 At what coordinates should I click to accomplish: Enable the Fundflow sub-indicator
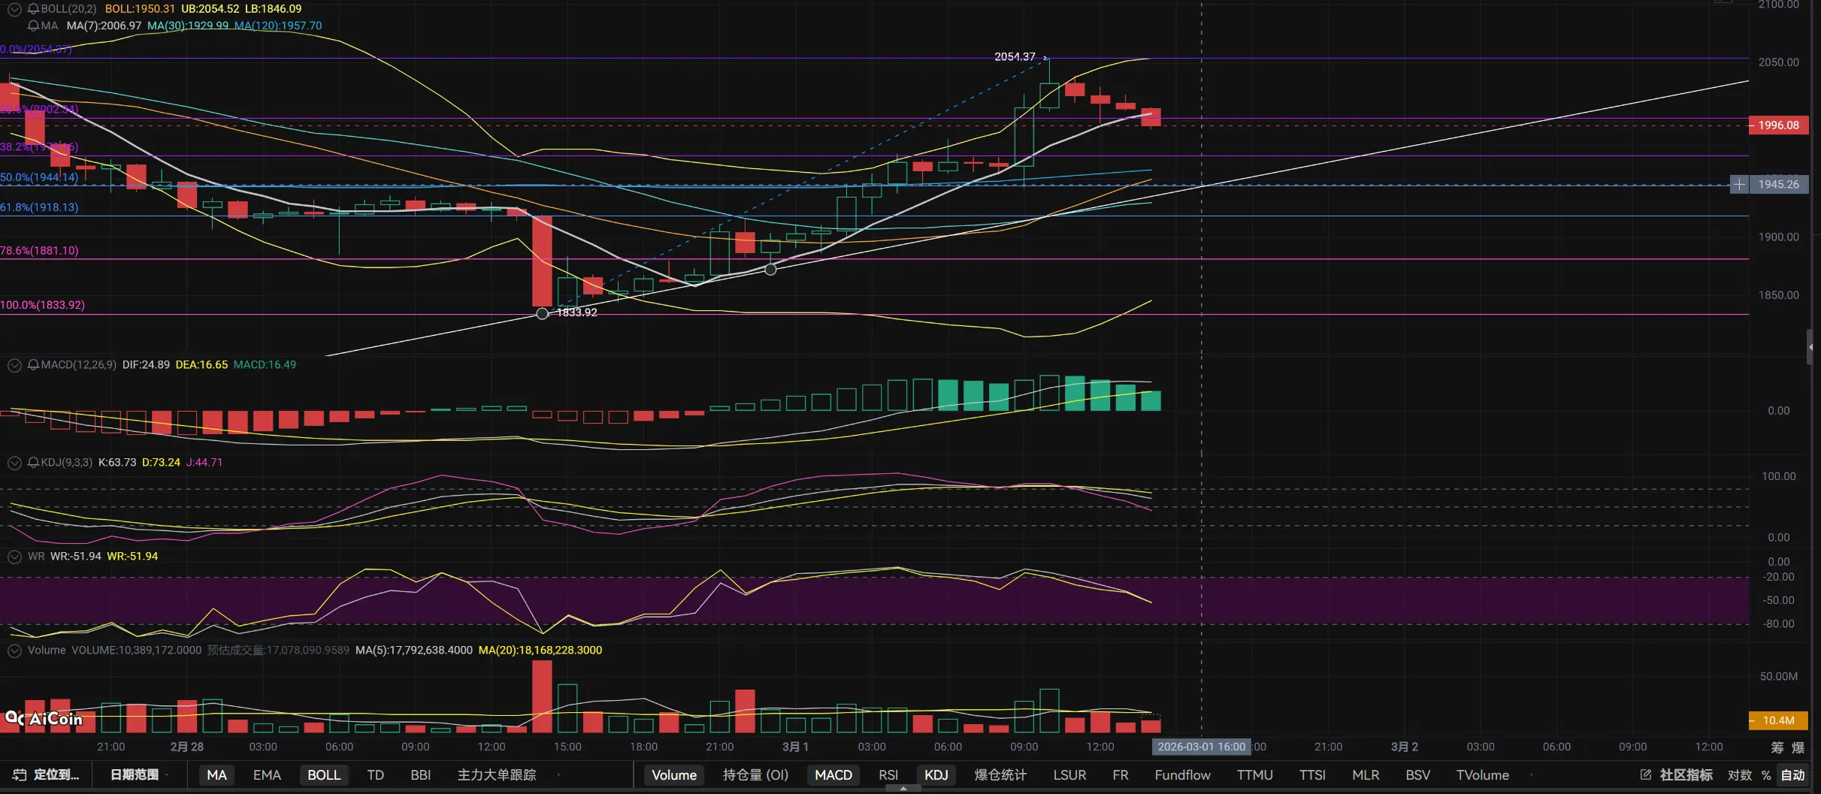pos(1183,775)
